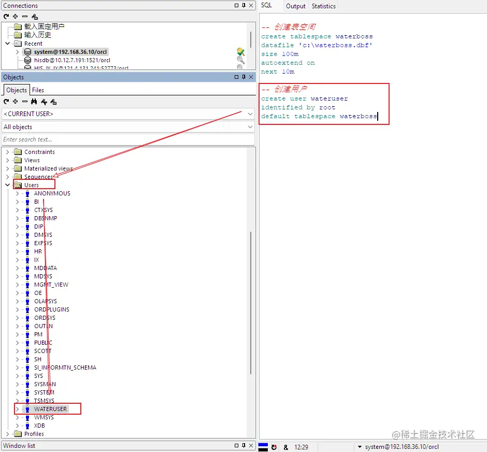Click system@192.168.36.10/orcl status bar text
Screen dimensions: 487x452
[402, 447]
